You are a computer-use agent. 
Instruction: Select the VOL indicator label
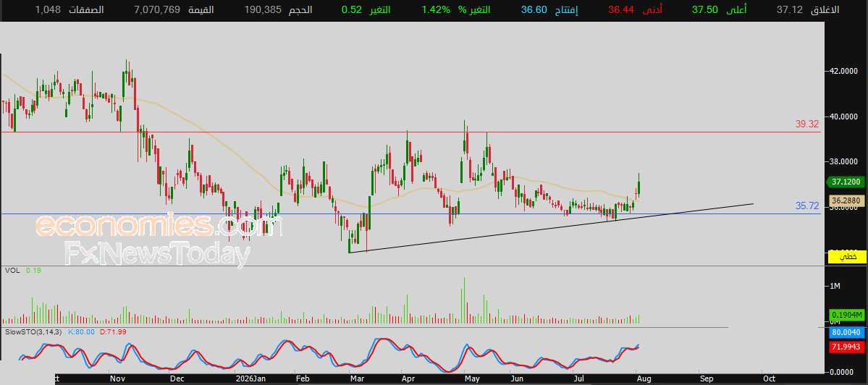pos(12,271)
